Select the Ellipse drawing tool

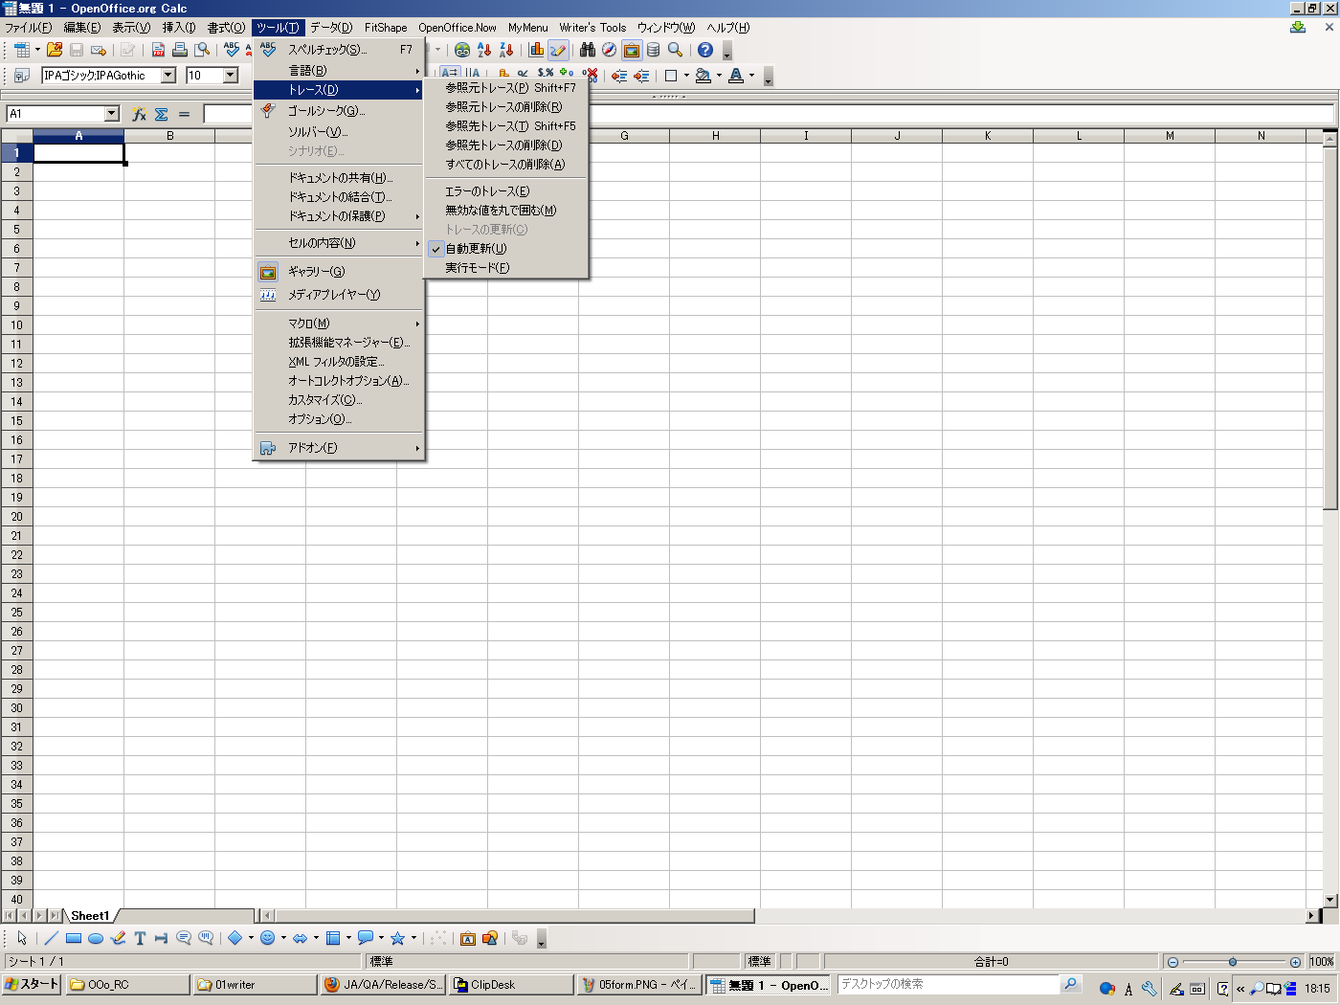point(96,938)
